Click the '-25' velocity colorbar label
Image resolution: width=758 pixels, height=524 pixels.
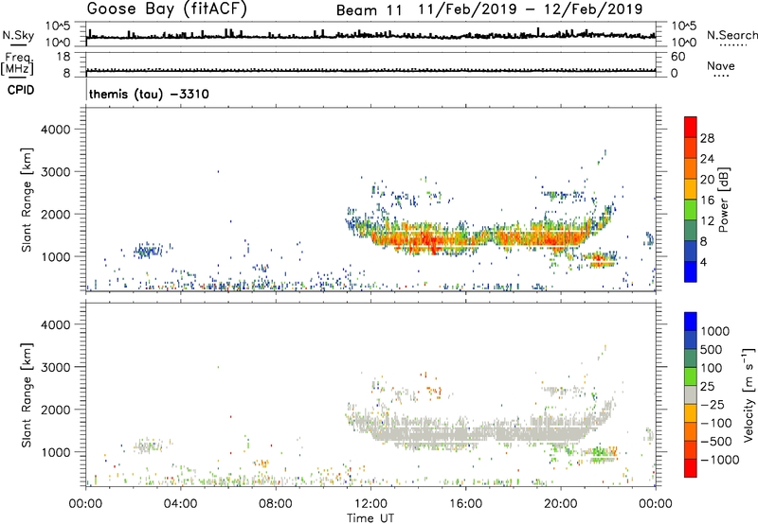click(x=712, y=404)
